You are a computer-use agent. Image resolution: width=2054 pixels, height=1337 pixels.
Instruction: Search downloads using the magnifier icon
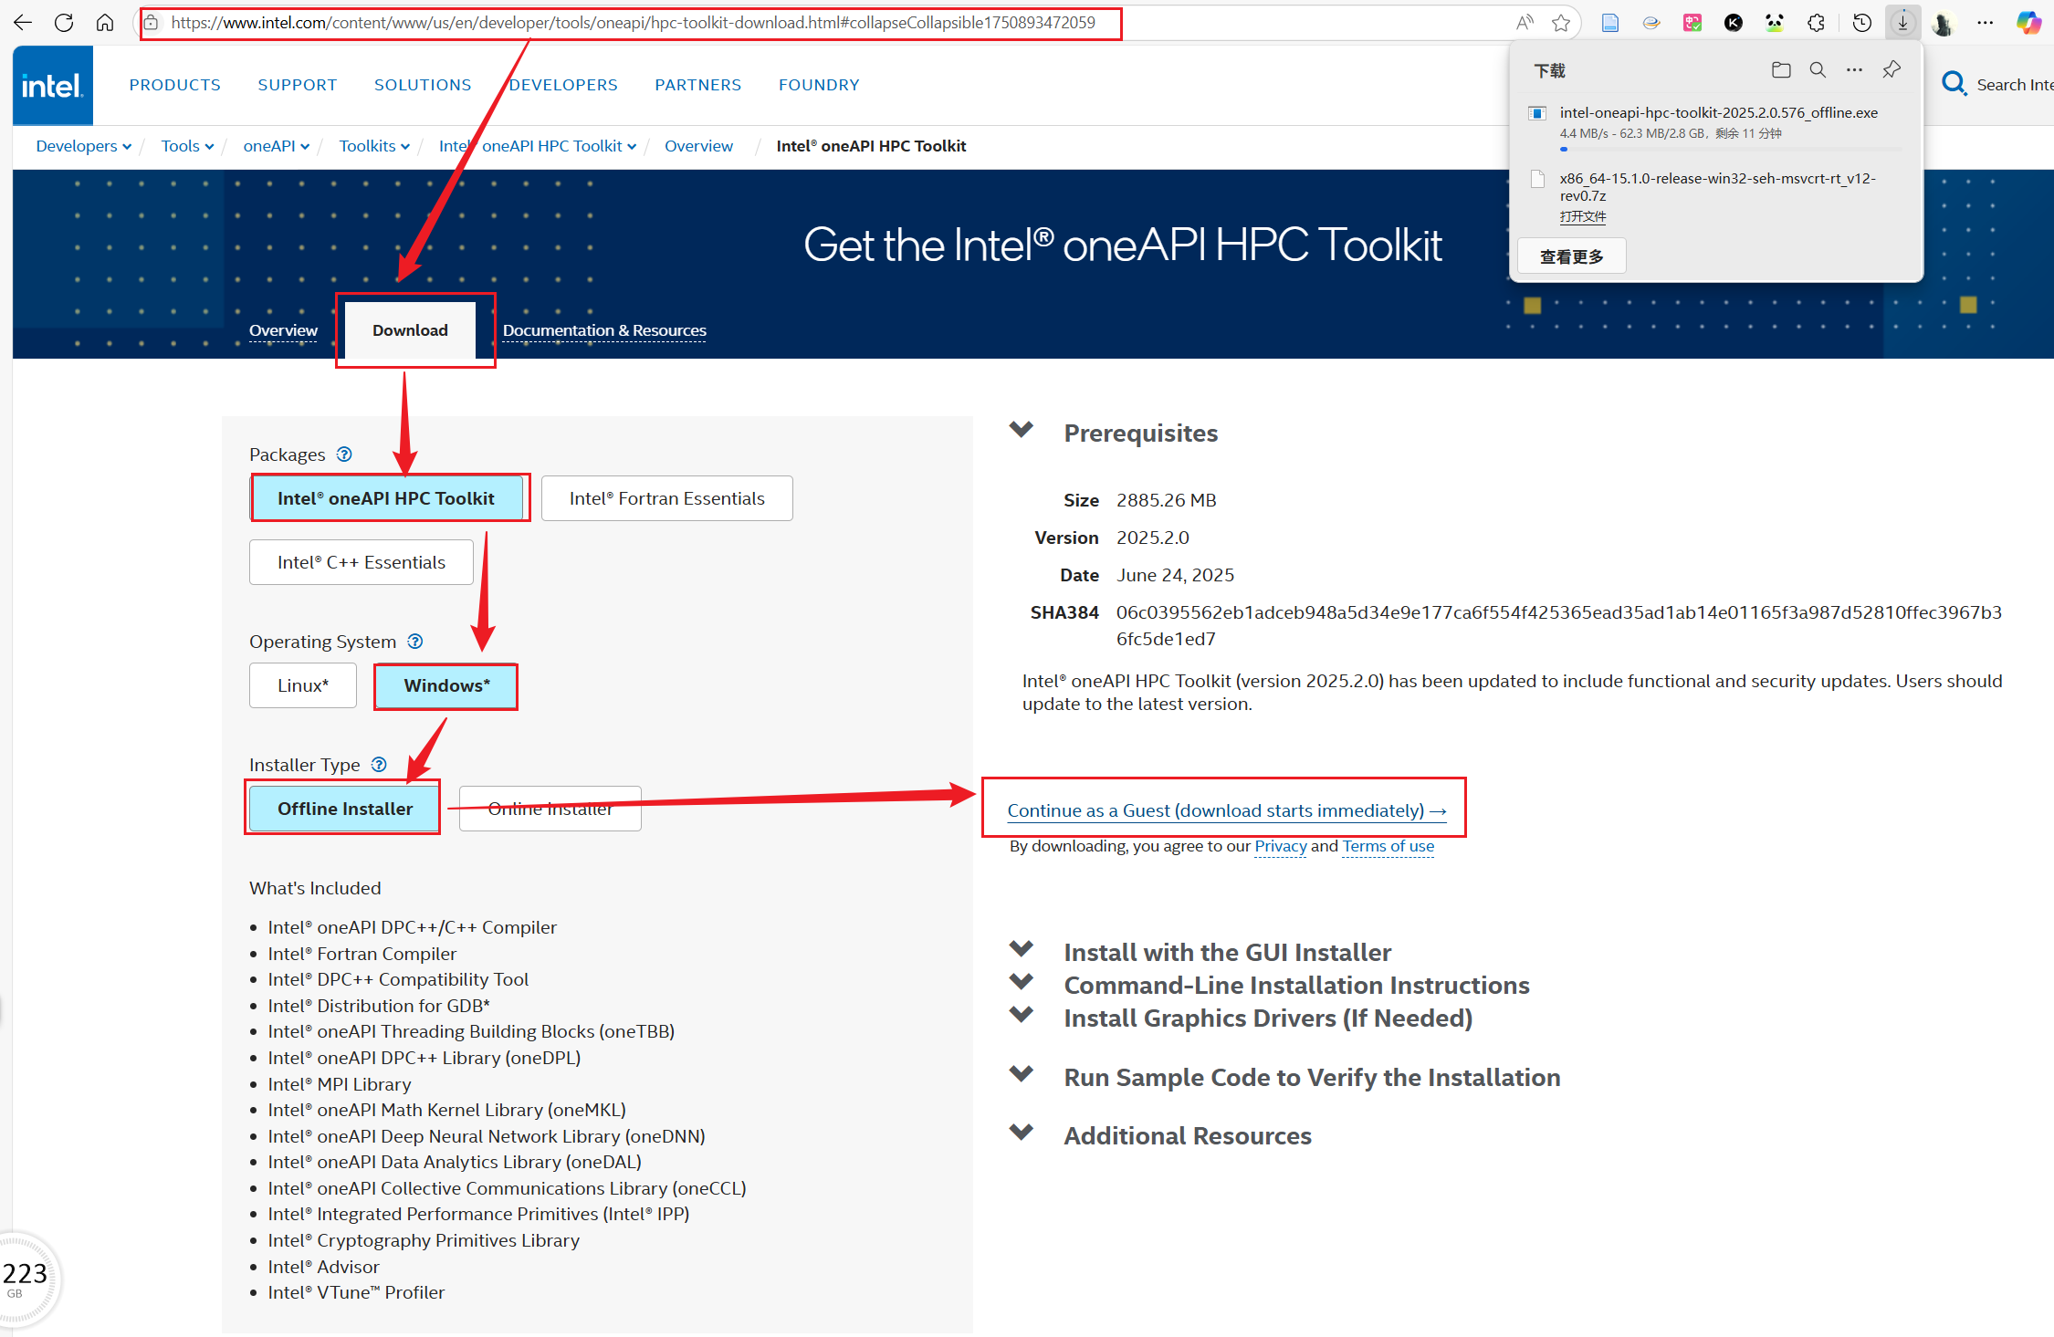1817,69
